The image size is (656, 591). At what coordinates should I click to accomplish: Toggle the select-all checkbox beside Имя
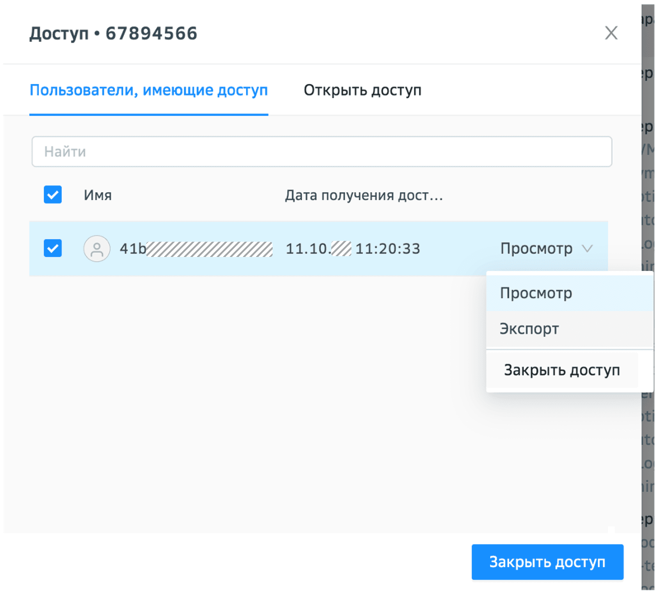pos(53,195)
